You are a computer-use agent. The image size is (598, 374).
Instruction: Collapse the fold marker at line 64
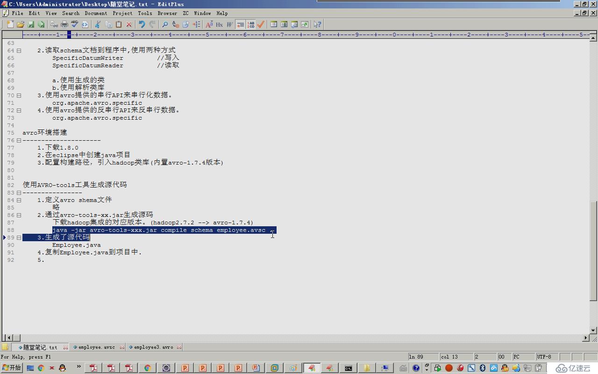pyautogui.click(x=19, y=50)
